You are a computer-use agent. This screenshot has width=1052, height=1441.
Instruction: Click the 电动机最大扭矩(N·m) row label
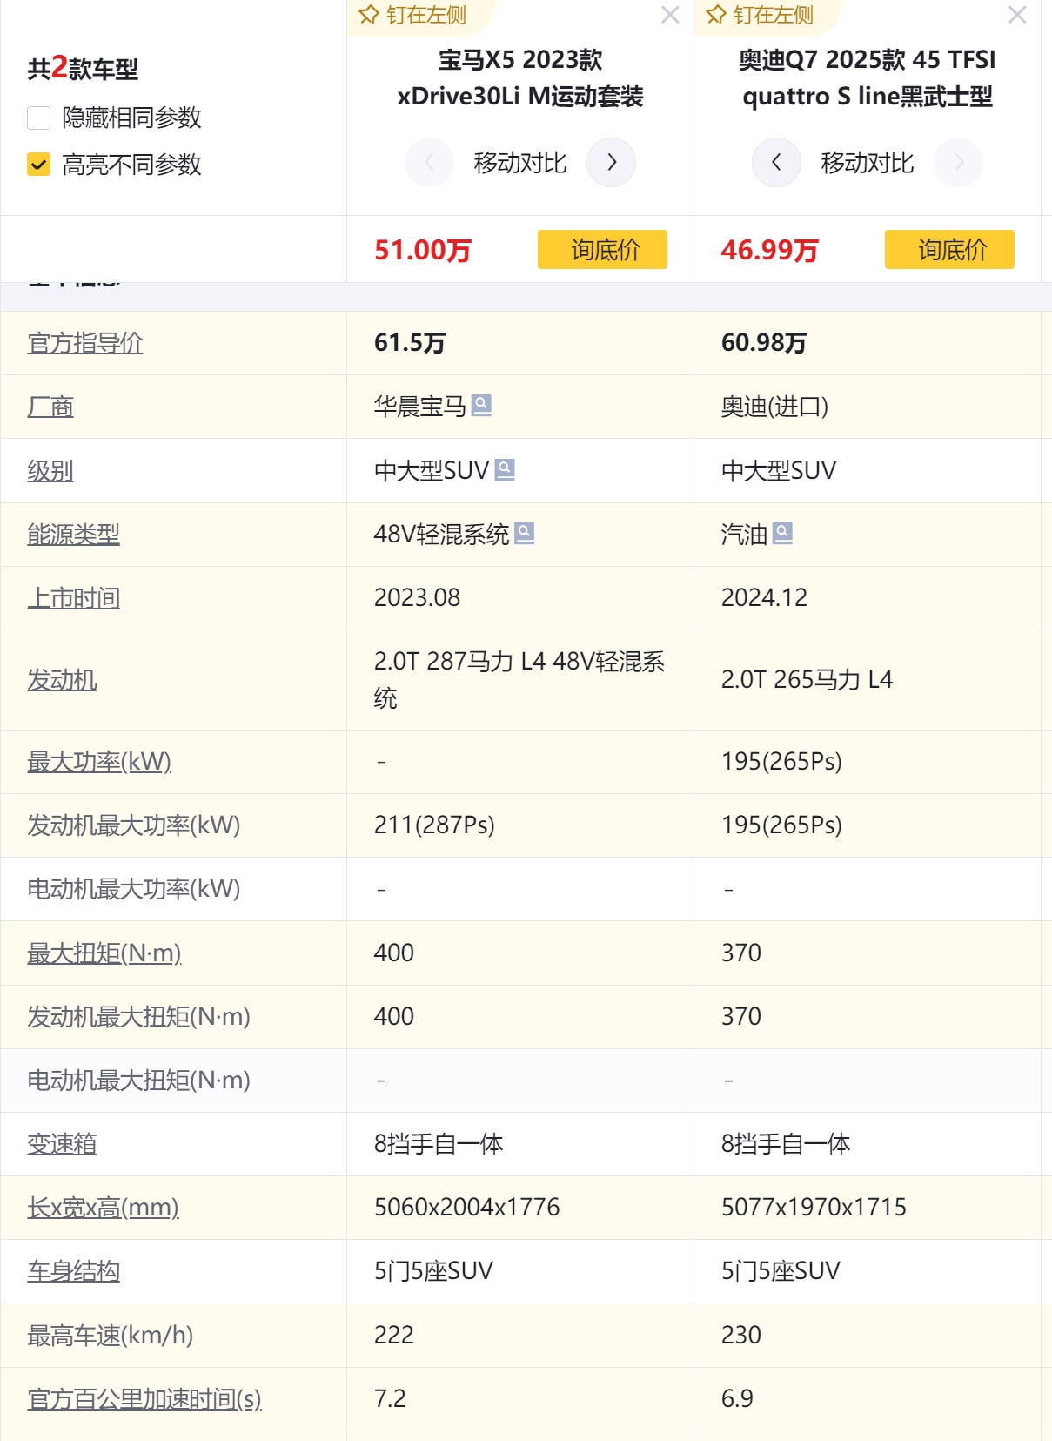click(138, 1081)
